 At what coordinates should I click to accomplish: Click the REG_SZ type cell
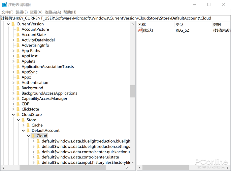[182, 30]
